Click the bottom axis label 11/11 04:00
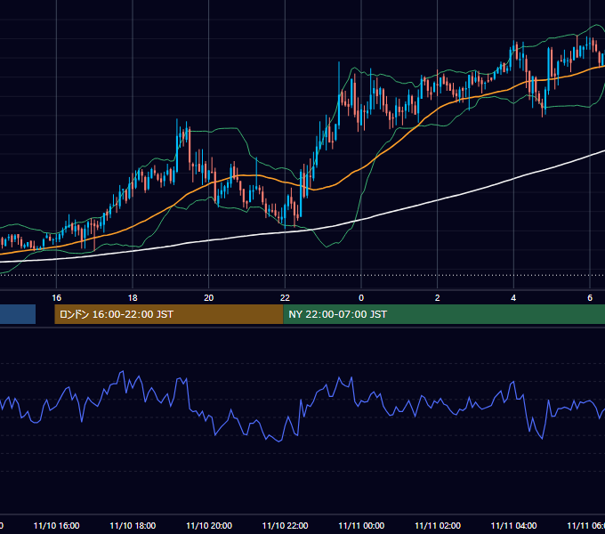The image size is (605, 534). click(x=513, y=525)
